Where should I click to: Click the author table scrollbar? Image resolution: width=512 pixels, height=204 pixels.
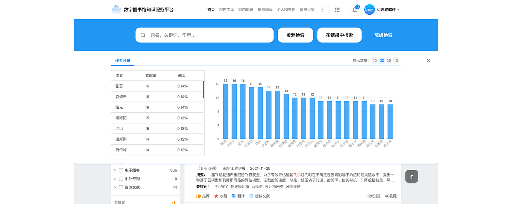pos(204,90)
